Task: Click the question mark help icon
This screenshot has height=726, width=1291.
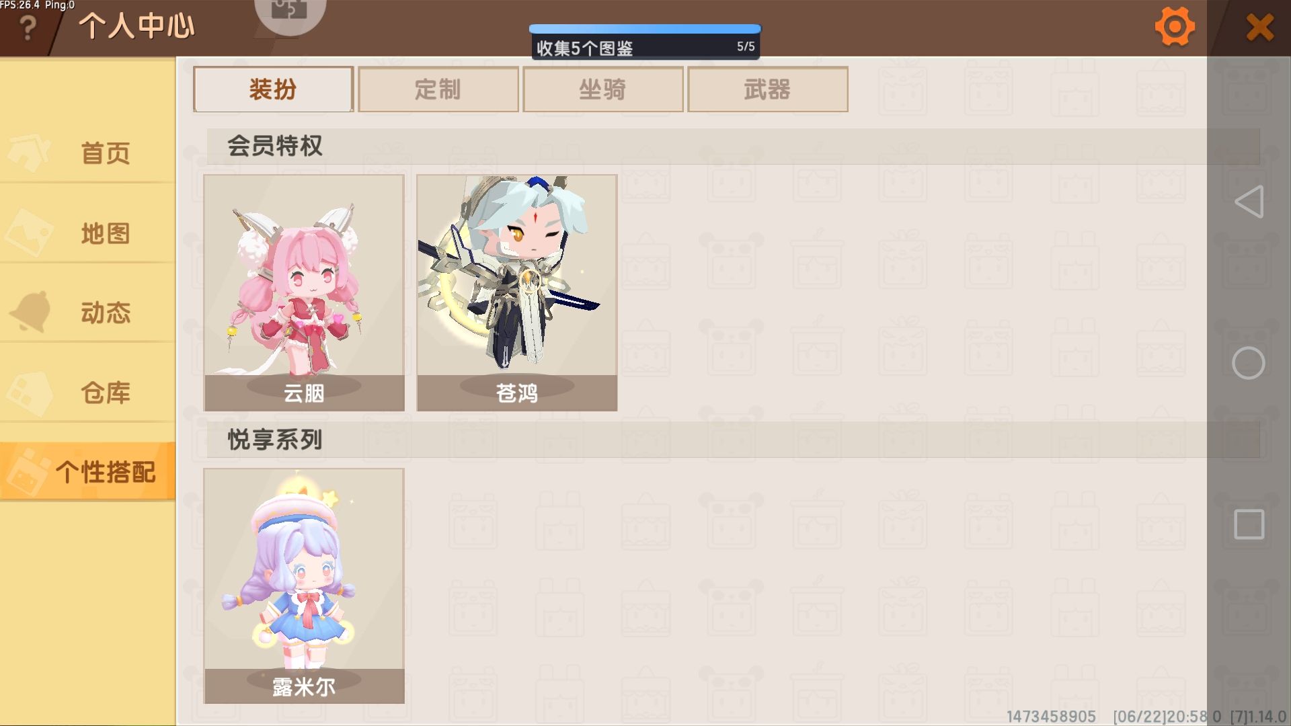Action: [x=28, y=28]
